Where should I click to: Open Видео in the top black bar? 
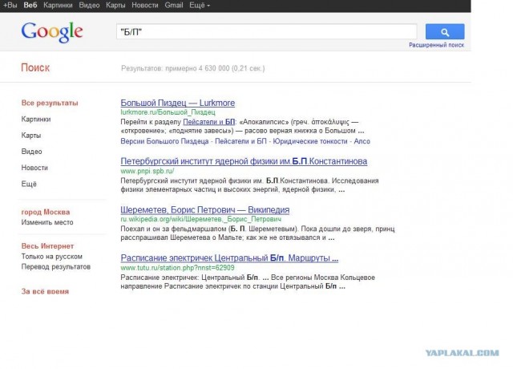pos(89,6)
